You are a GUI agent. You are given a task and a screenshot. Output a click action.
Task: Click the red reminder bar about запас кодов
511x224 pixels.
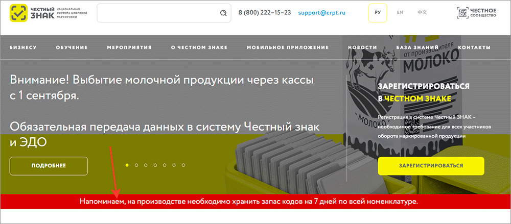coord(255,202)
